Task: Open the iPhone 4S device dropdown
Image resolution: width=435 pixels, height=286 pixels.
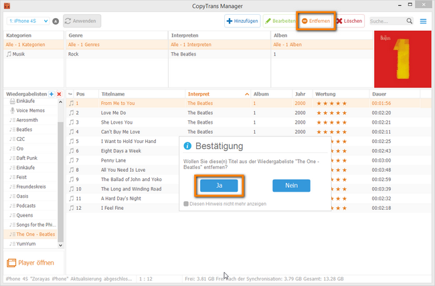Action: 27,21
